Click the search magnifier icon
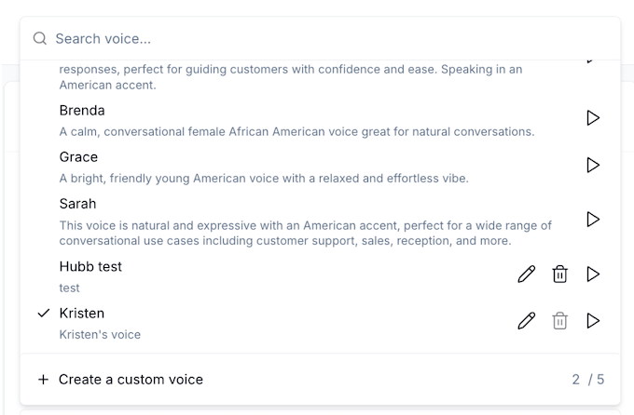 39,39
